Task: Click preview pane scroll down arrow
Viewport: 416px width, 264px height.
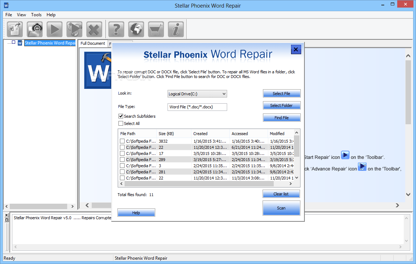Action: click(408, 195)
